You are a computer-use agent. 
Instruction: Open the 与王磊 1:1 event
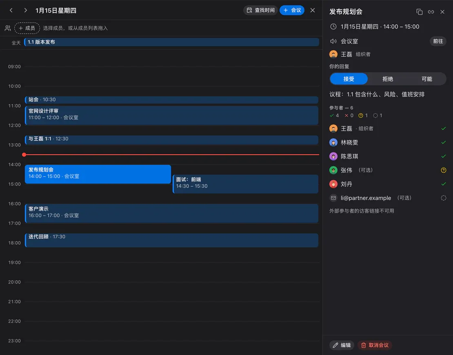pos(171,140)
